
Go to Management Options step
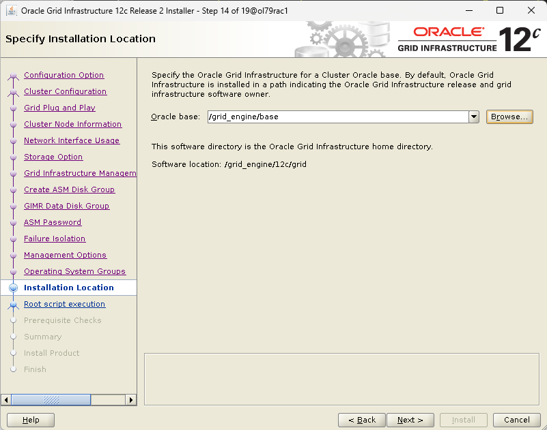tap(66, 255)
